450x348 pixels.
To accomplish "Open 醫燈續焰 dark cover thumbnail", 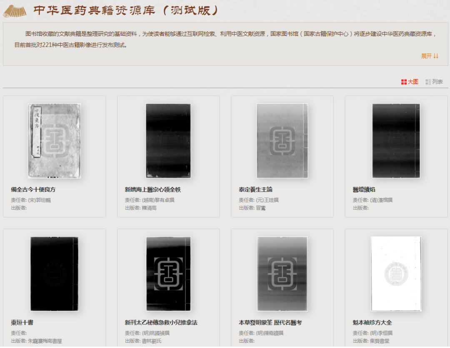I will (x=396, y=141).
